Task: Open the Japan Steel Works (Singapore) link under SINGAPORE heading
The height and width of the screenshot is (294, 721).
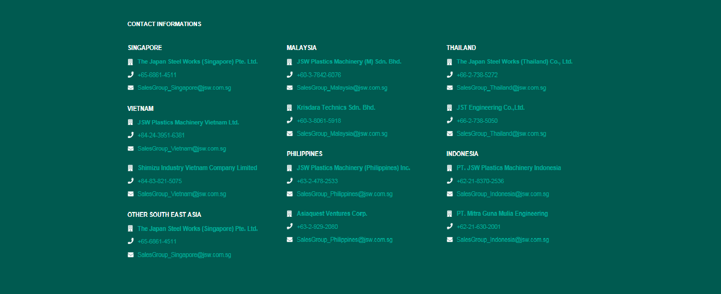Action: pos(197,62)
